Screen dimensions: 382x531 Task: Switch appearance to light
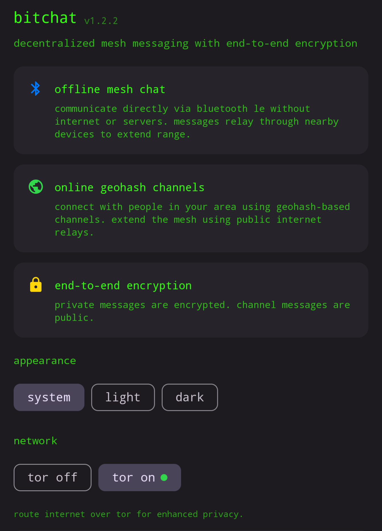123,397
